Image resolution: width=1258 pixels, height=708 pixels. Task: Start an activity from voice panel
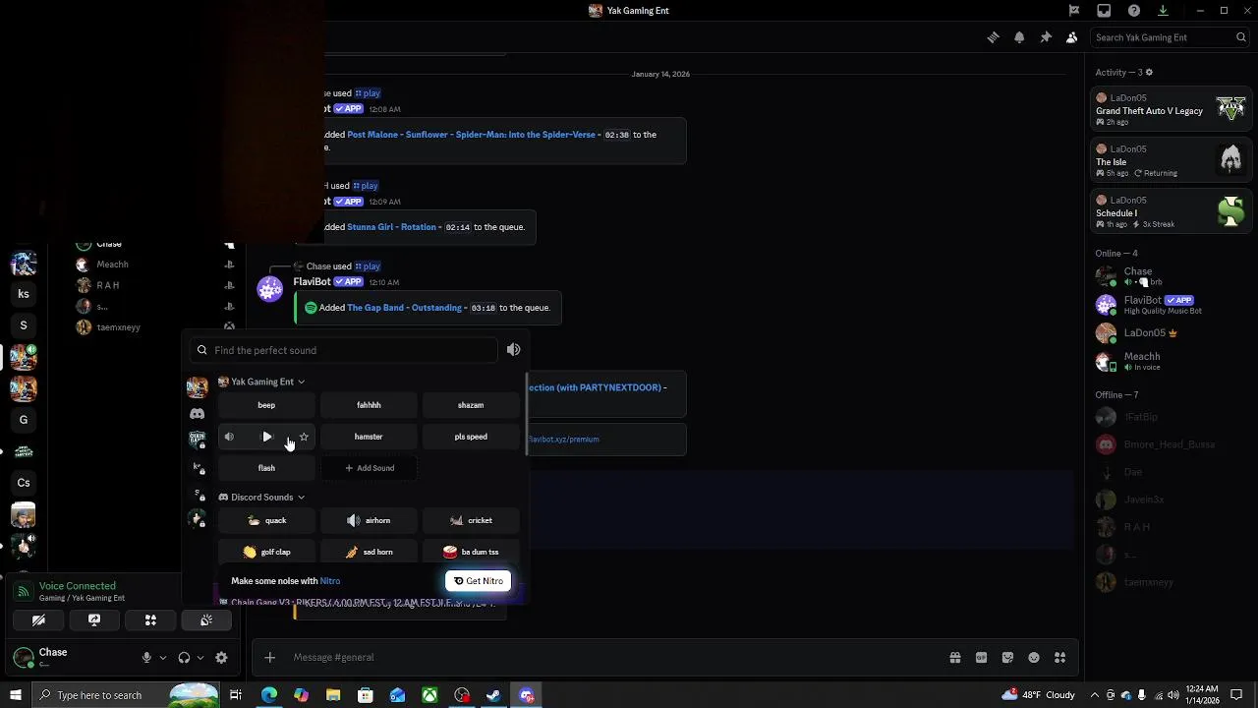pyautogui.click(x=150, y=620)
